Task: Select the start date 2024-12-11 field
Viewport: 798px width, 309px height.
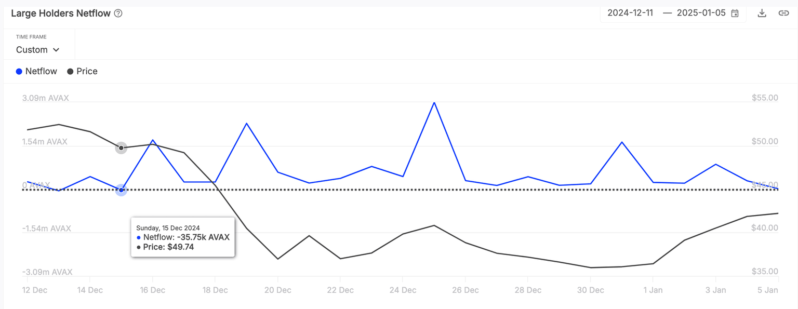Action: [630, 14]
